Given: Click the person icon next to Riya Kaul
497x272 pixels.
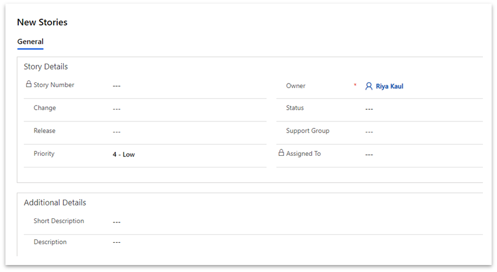Looking at the screenshot, I should (369, 86).
